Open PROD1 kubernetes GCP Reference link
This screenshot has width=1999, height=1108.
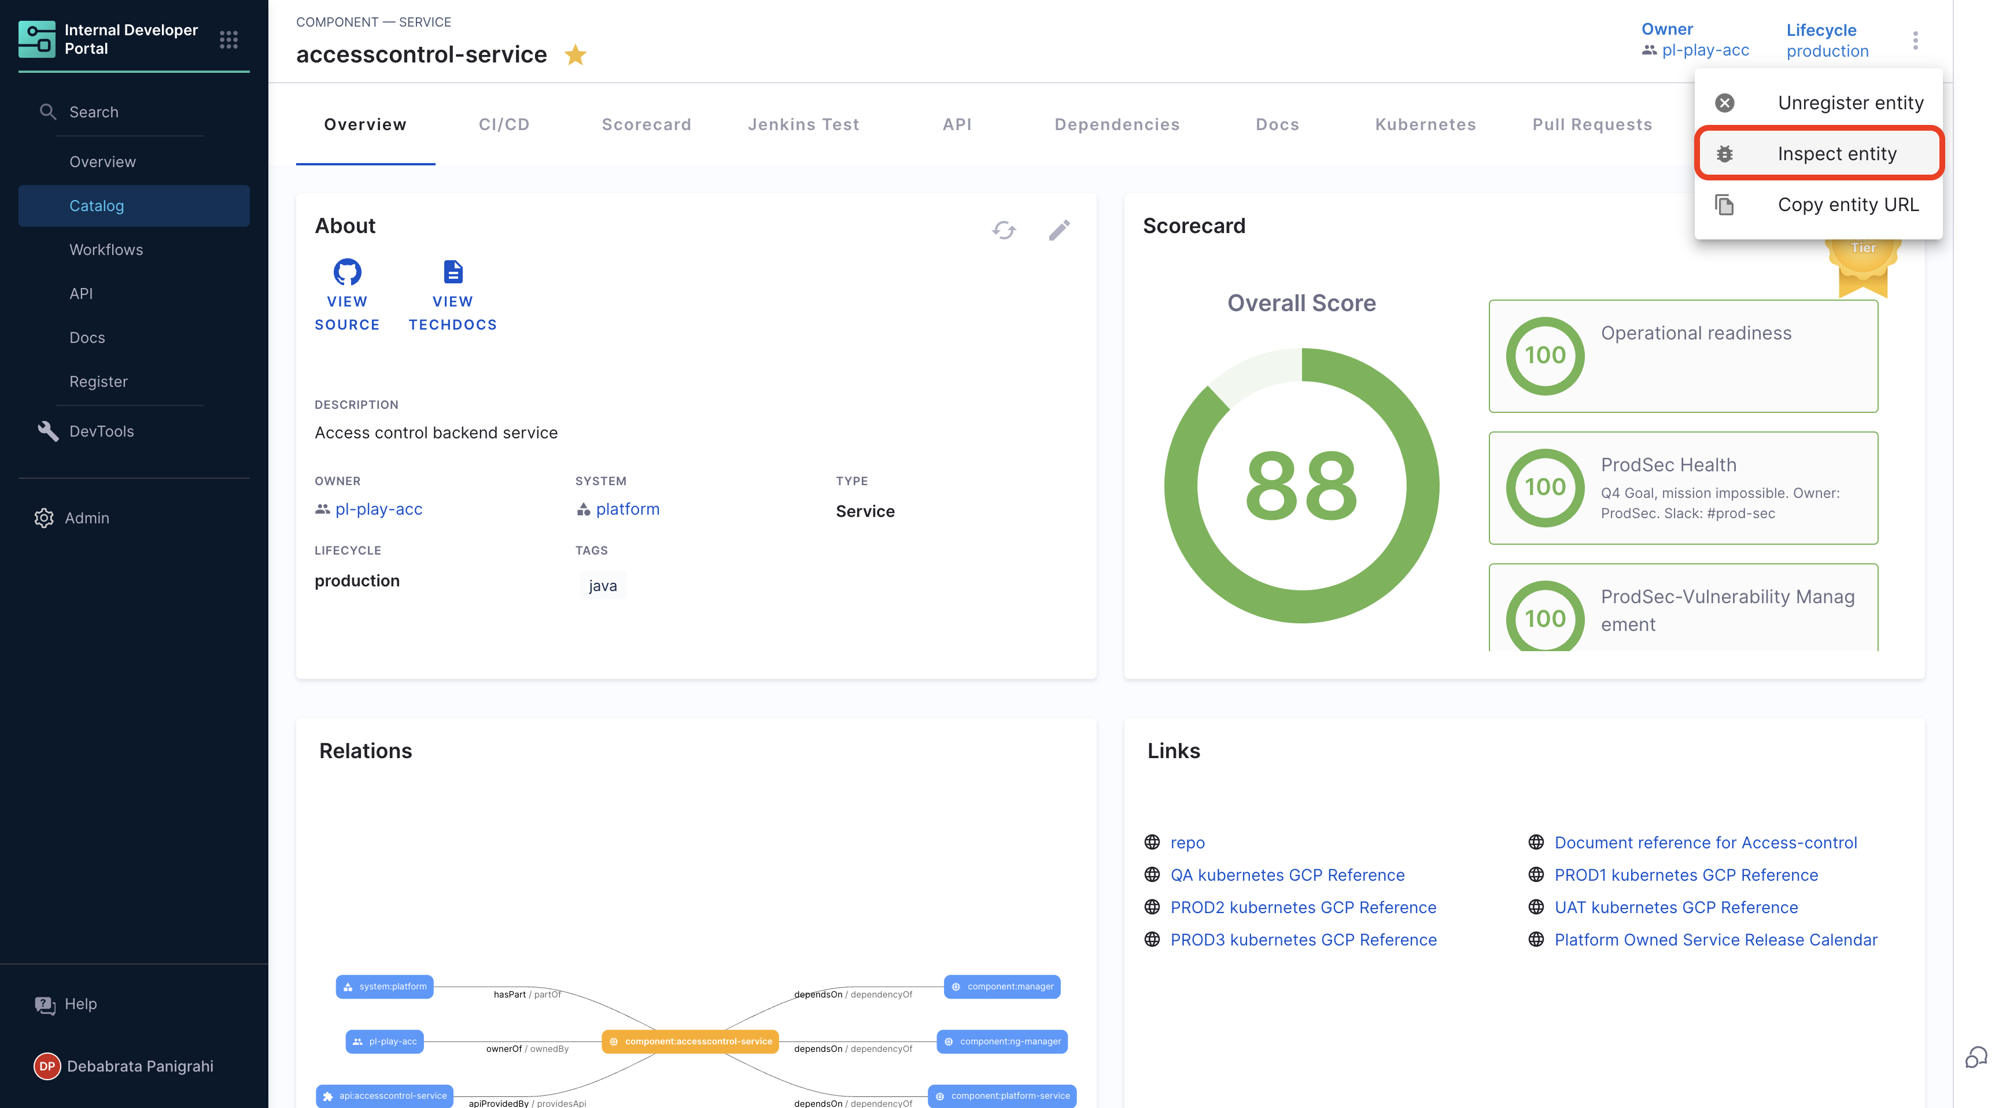point(1685,874)
